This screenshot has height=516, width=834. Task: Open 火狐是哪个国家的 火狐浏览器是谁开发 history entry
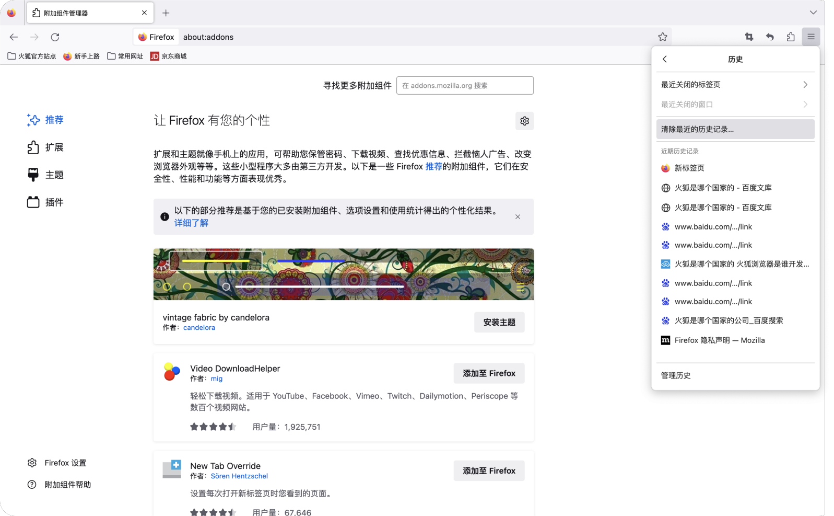pyautogui.click(x=735, y=264)
